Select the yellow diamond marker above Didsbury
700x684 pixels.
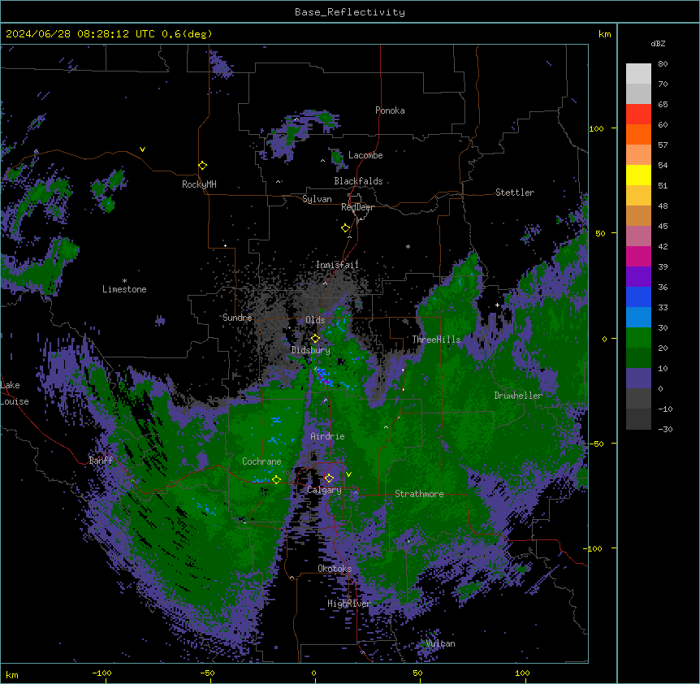(x=316, y=339)
